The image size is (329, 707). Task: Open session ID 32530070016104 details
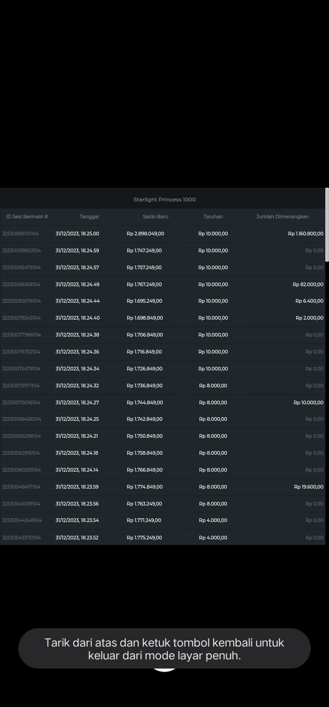21,402
